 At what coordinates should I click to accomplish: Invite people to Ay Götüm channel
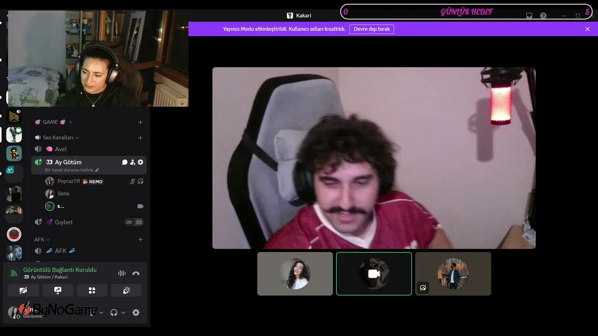[133, 162]
